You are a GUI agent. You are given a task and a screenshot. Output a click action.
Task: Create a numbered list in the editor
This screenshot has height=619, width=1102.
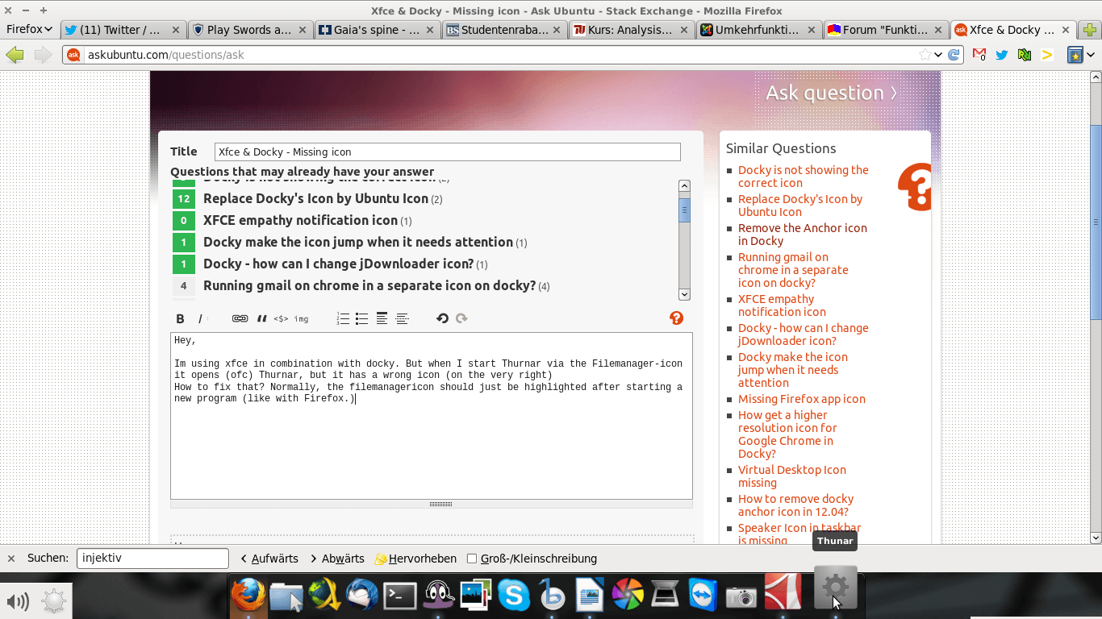[343, 318]
